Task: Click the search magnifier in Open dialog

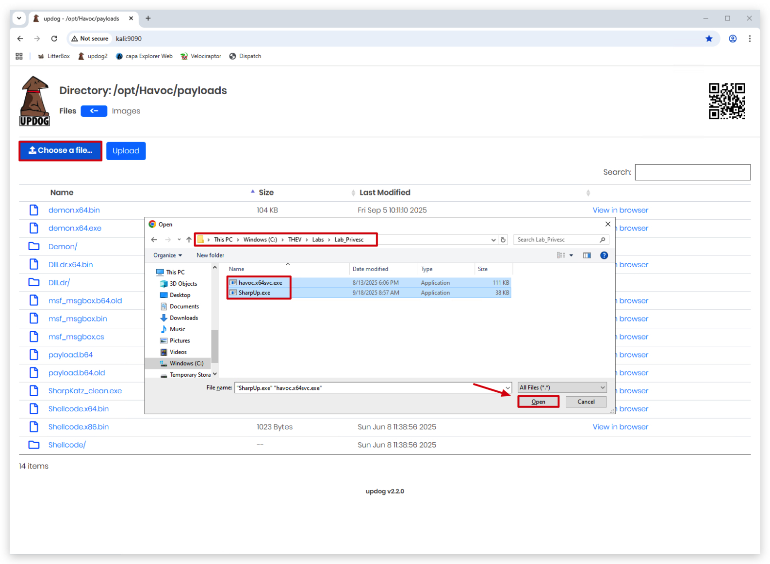Action: pyautogui.click(x=603, y=240)
